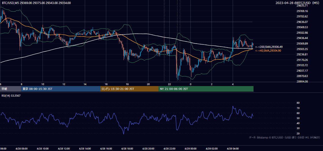The image size is (323, 151).
Task: Click price axis label 29170.26
Action: 302,60
